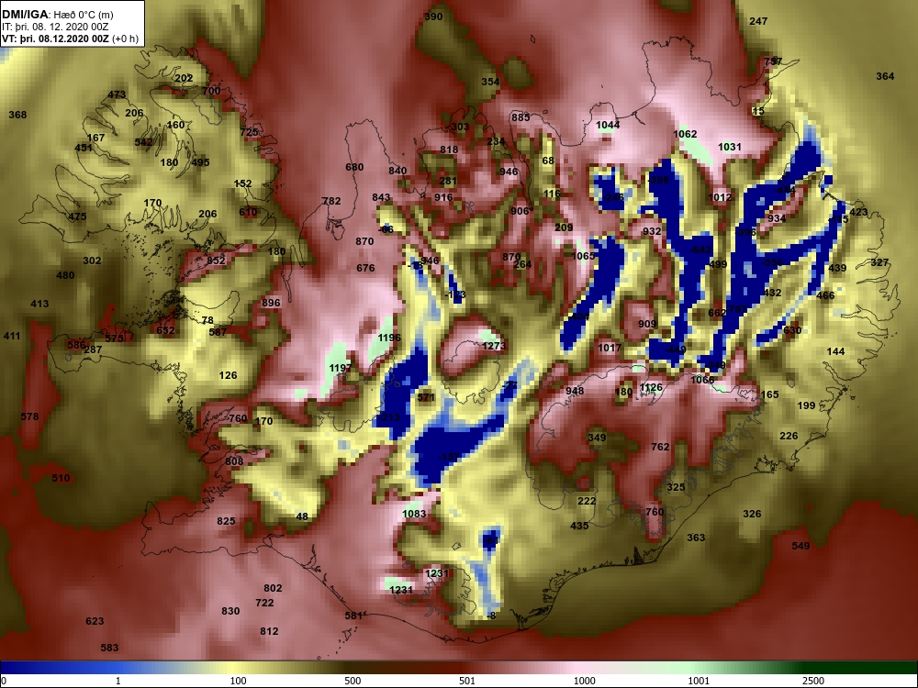Click the map value '126'
The image size is (918, 688).
(x=228, y=375)
